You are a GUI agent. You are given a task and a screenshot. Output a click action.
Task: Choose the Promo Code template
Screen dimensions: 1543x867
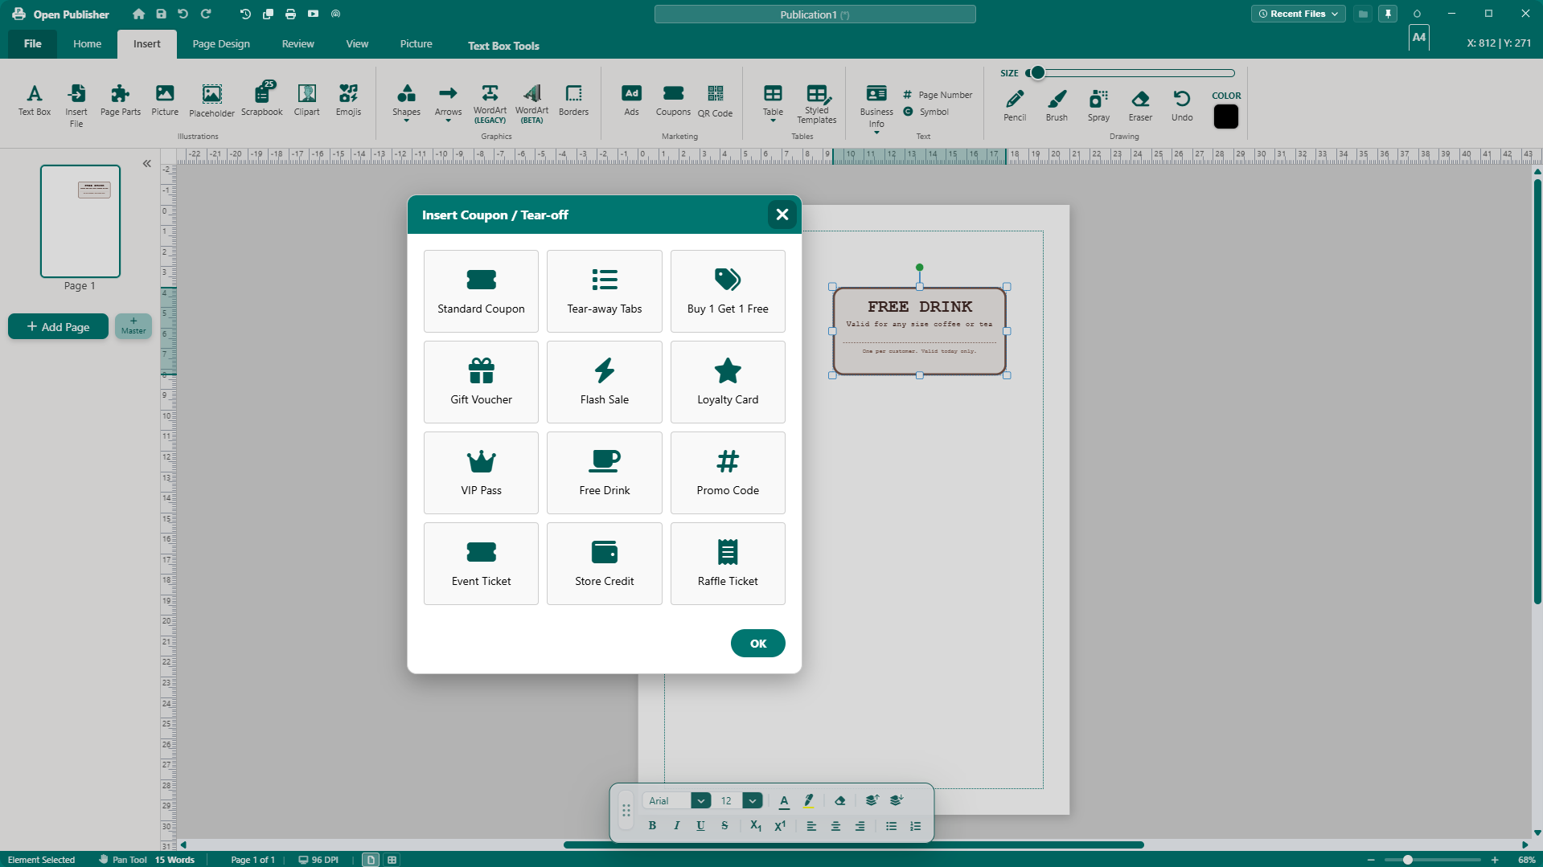point(728,472)
